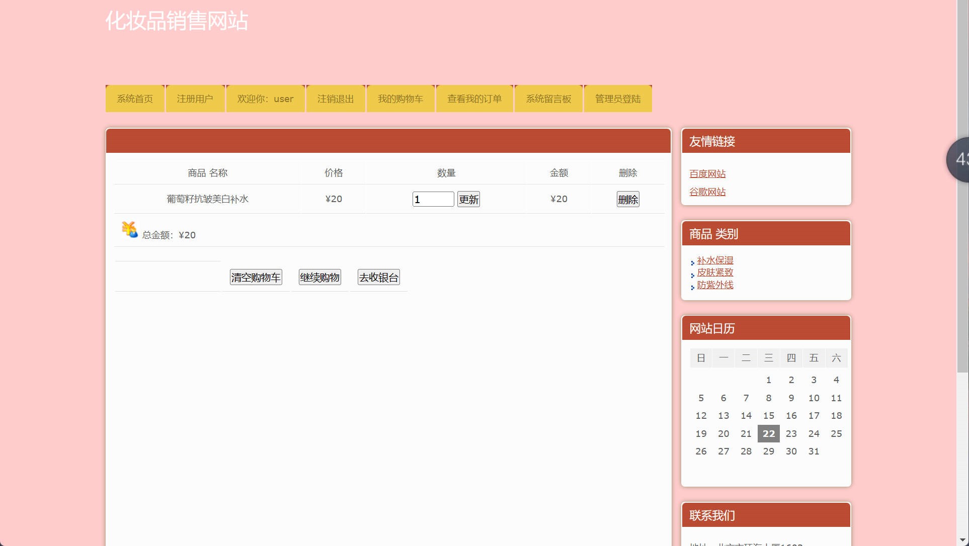Select the 皮肤紧致 product category
Image resolution: width=969 pixels, height=546 pixels.
[x=715, y=272]
